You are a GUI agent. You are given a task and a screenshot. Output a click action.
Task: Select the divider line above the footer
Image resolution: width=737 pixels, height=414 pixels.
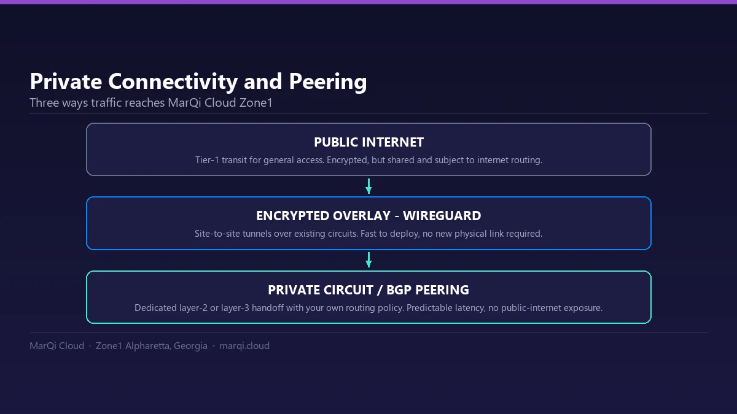coord(368,332)
